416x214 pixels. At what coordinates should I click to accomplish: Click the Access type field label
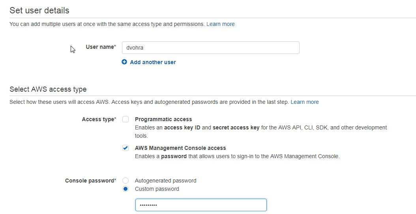point(99,119)
